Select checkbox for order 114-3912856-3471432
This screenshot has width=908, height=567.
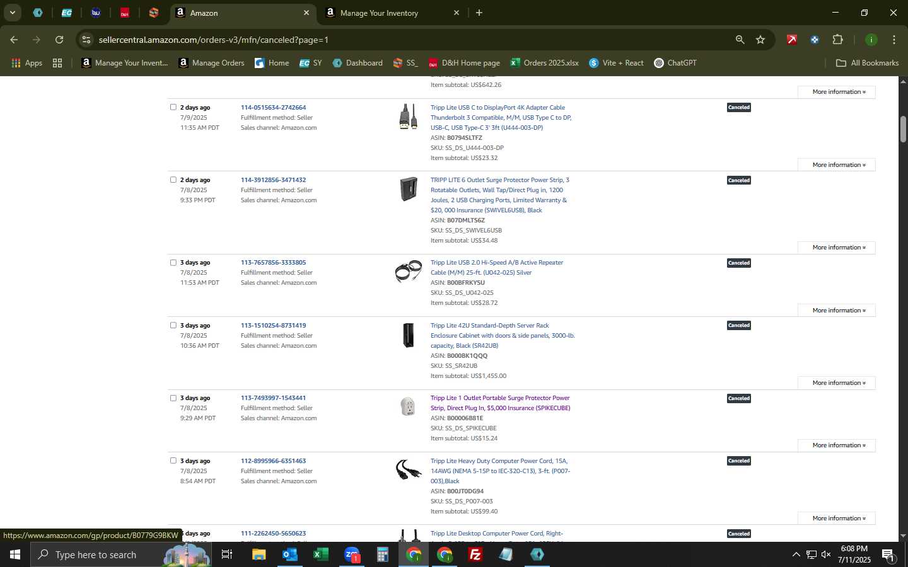pos(173,180)
